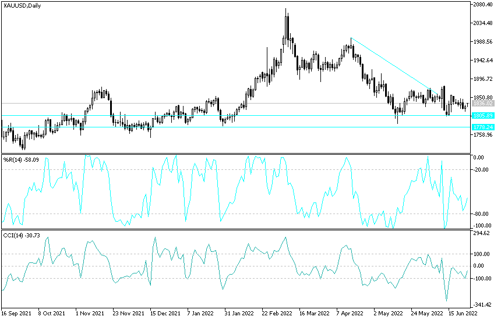
Task: Click the CCI scale value 294.62
Action: click(482, 233)
